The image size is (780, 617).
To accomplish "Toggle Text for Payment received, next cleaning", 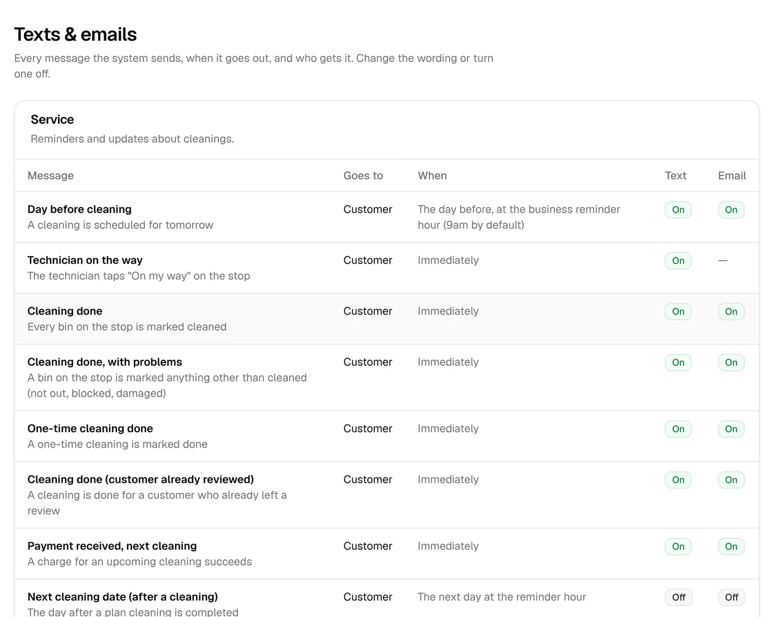I will 678,547.
